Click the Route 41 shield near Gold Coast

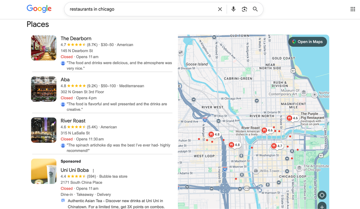293,71
